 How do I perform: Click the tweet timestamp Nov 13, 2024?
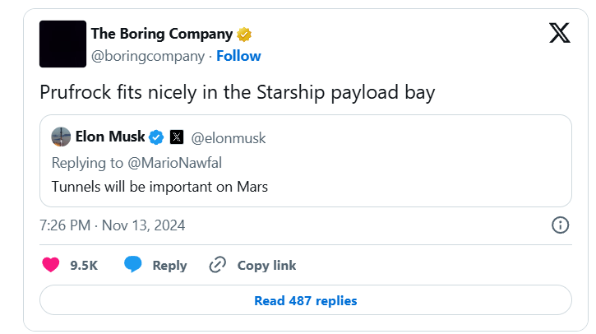[x=112, y=225]
